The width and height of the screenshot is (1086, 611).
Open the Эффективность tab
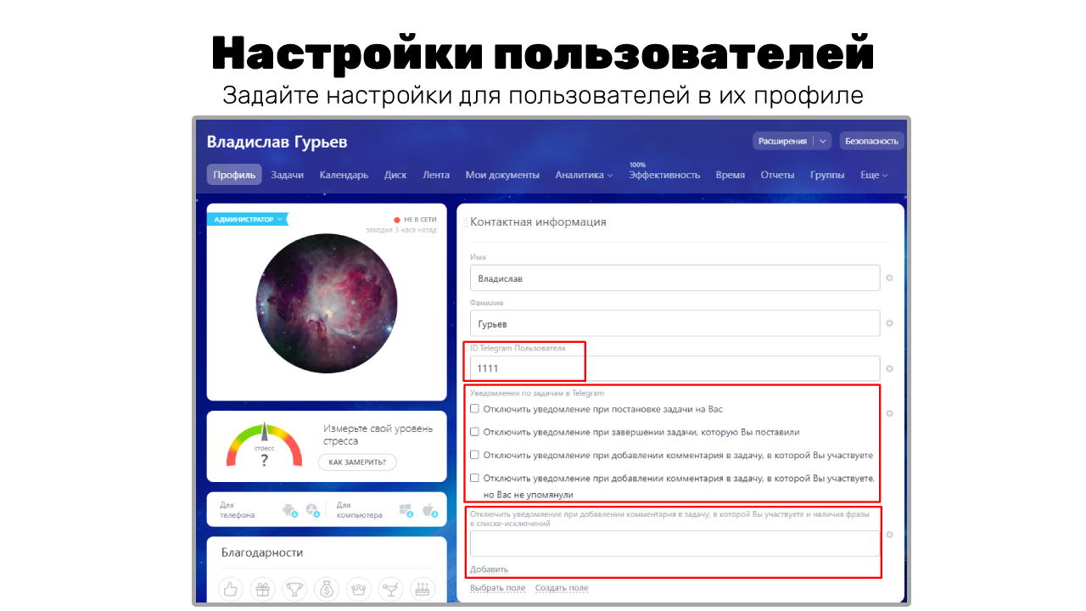coord(664,175)
